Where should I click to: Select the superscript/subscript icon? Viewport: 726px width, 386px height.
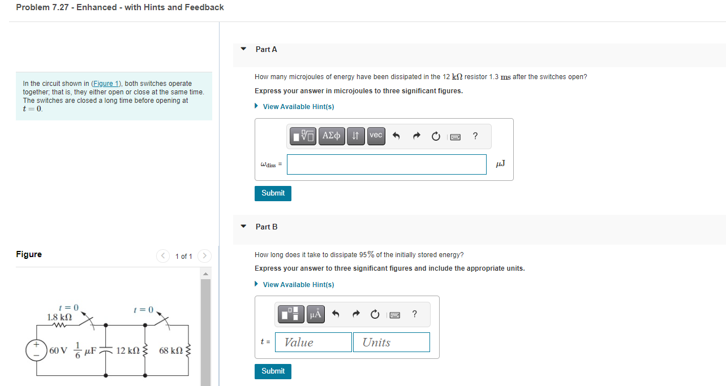355,136
